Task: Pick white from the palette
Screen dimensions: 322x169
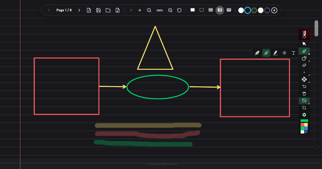Action: (x=302, y=132)
